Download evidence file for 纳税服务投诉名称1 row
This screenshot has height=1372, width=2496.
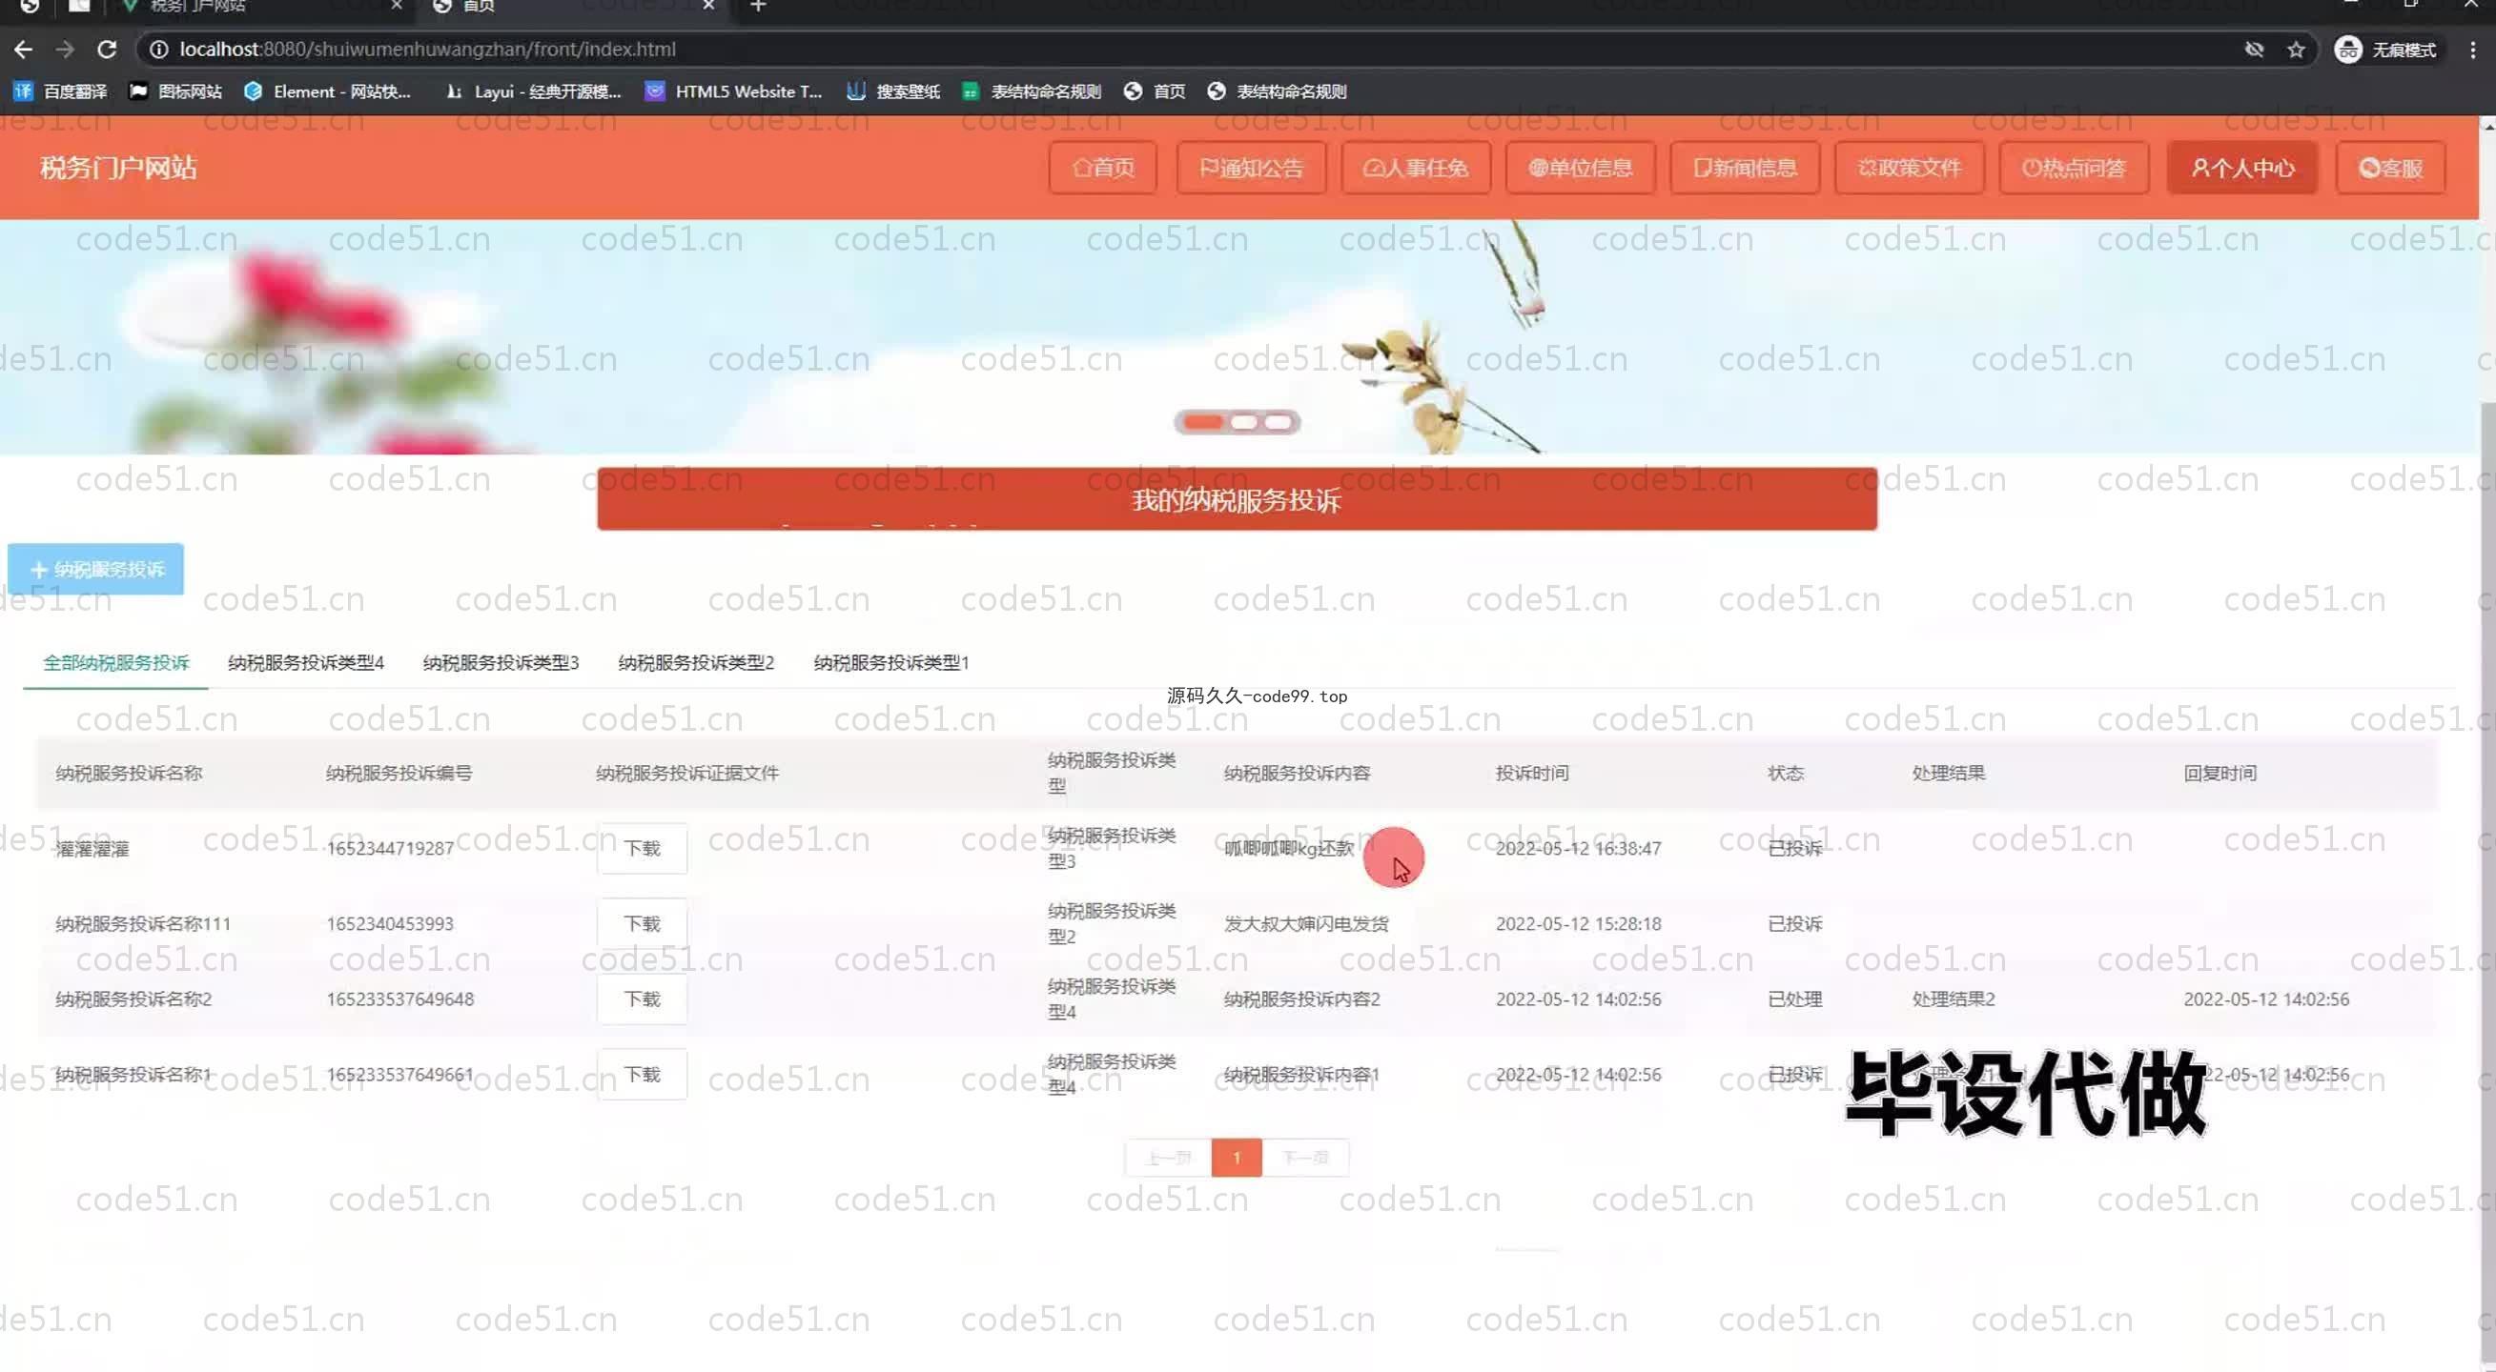click(643, 1075)
